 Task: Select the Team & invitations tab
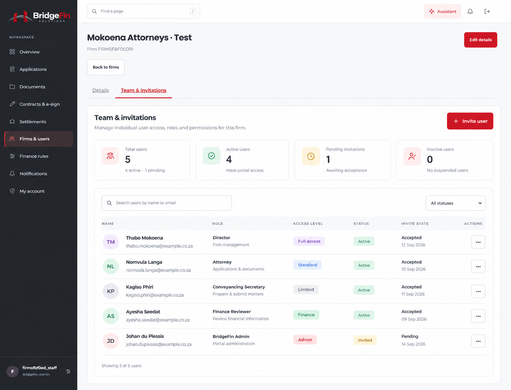(144, 90)
